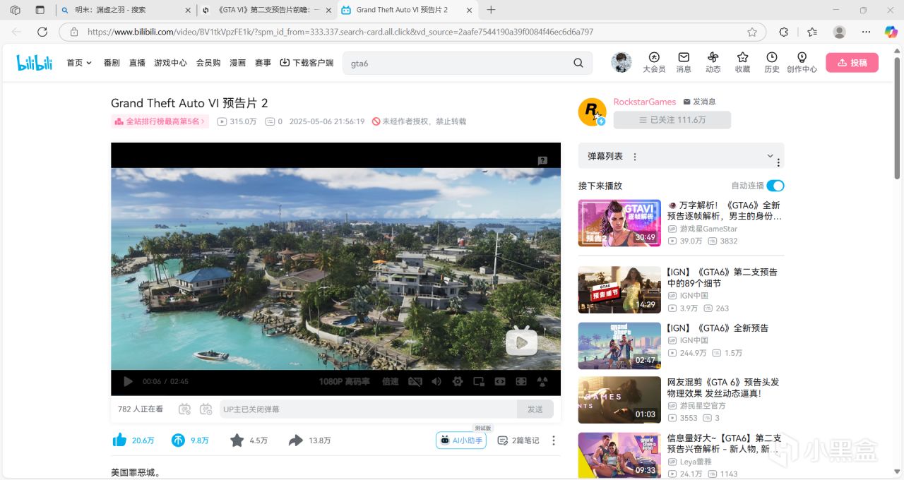Click 已关注 111.6万 follow button
Image resolution: width=904 pixels, height=480 pixels.
click(672, 120)
